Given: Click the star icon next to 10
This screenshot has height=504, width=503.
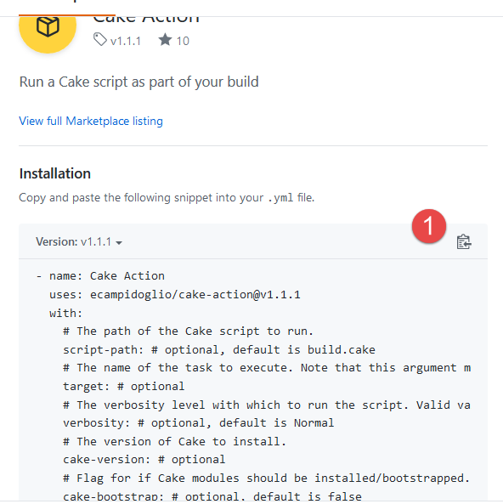Looking at the screenshot, I should 165,40.
